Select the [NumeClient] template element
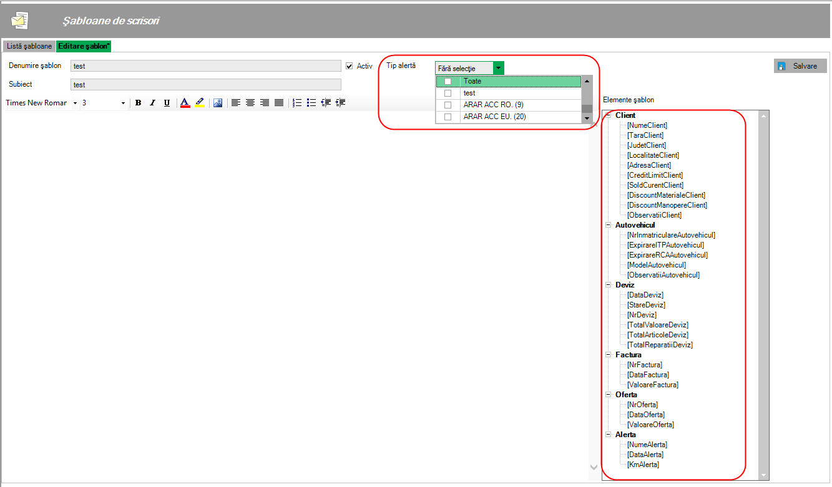The height and width of the screenshot is (487, 832). pyautogui.click(x=647, y=125)
